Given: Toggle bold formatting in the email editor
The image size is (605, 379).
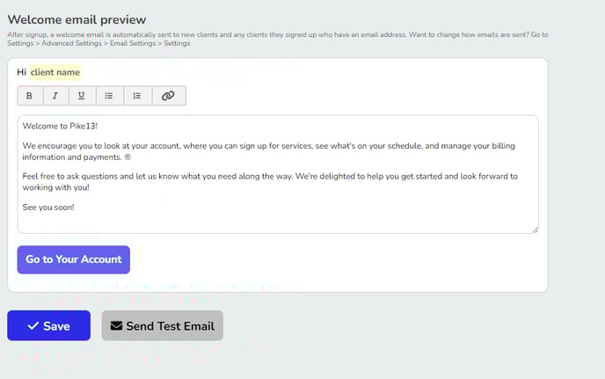Looking at the screenshot, I should point(29,96).
